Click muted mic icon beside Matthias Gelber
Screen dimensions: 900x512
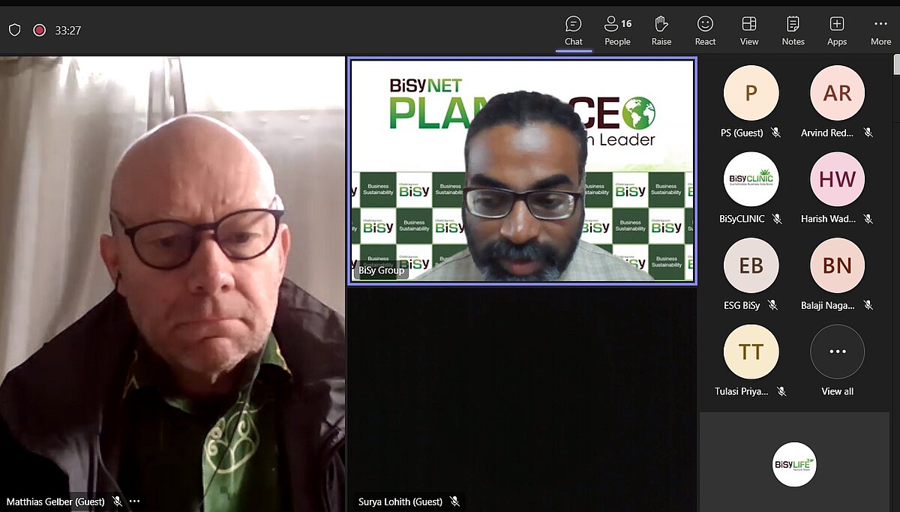117,501
